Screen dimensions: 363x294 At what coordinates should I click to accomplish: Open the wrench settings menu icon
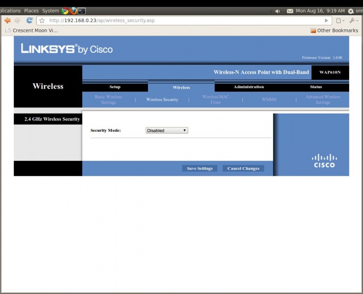(354, 21)
